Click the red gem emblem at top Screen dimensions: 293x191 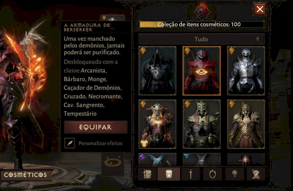coord(202,11)
